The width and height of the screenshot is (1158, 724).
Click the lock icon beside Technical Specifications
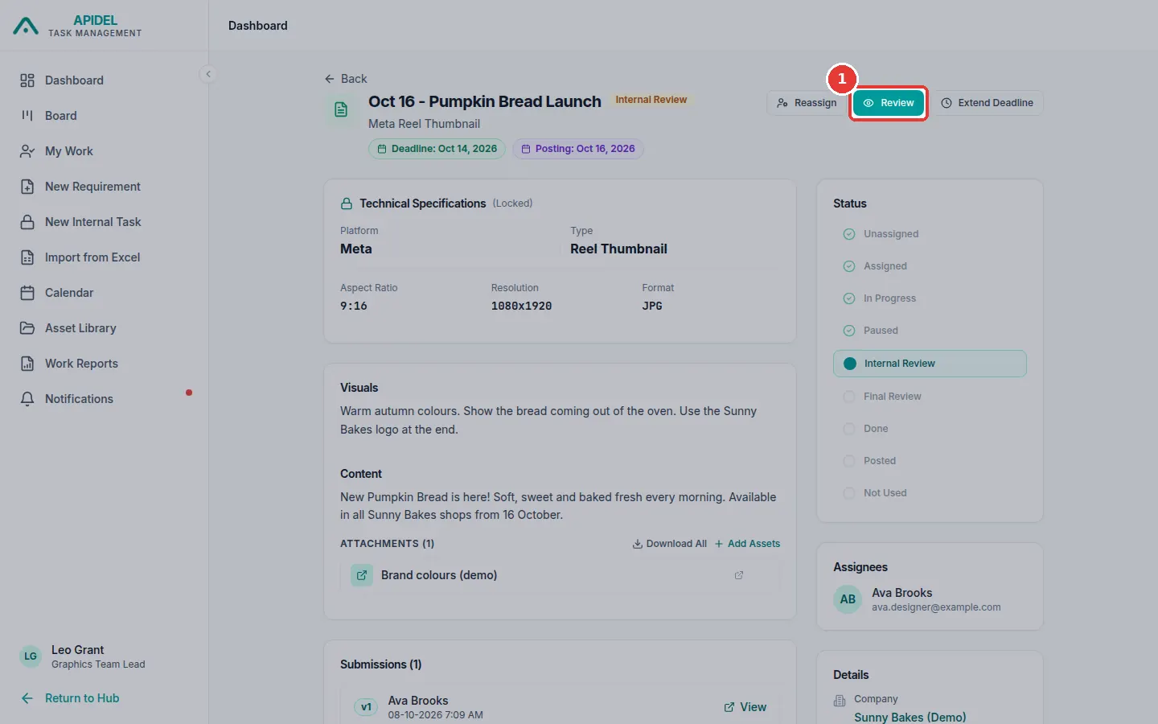click(x=347, y=204)
